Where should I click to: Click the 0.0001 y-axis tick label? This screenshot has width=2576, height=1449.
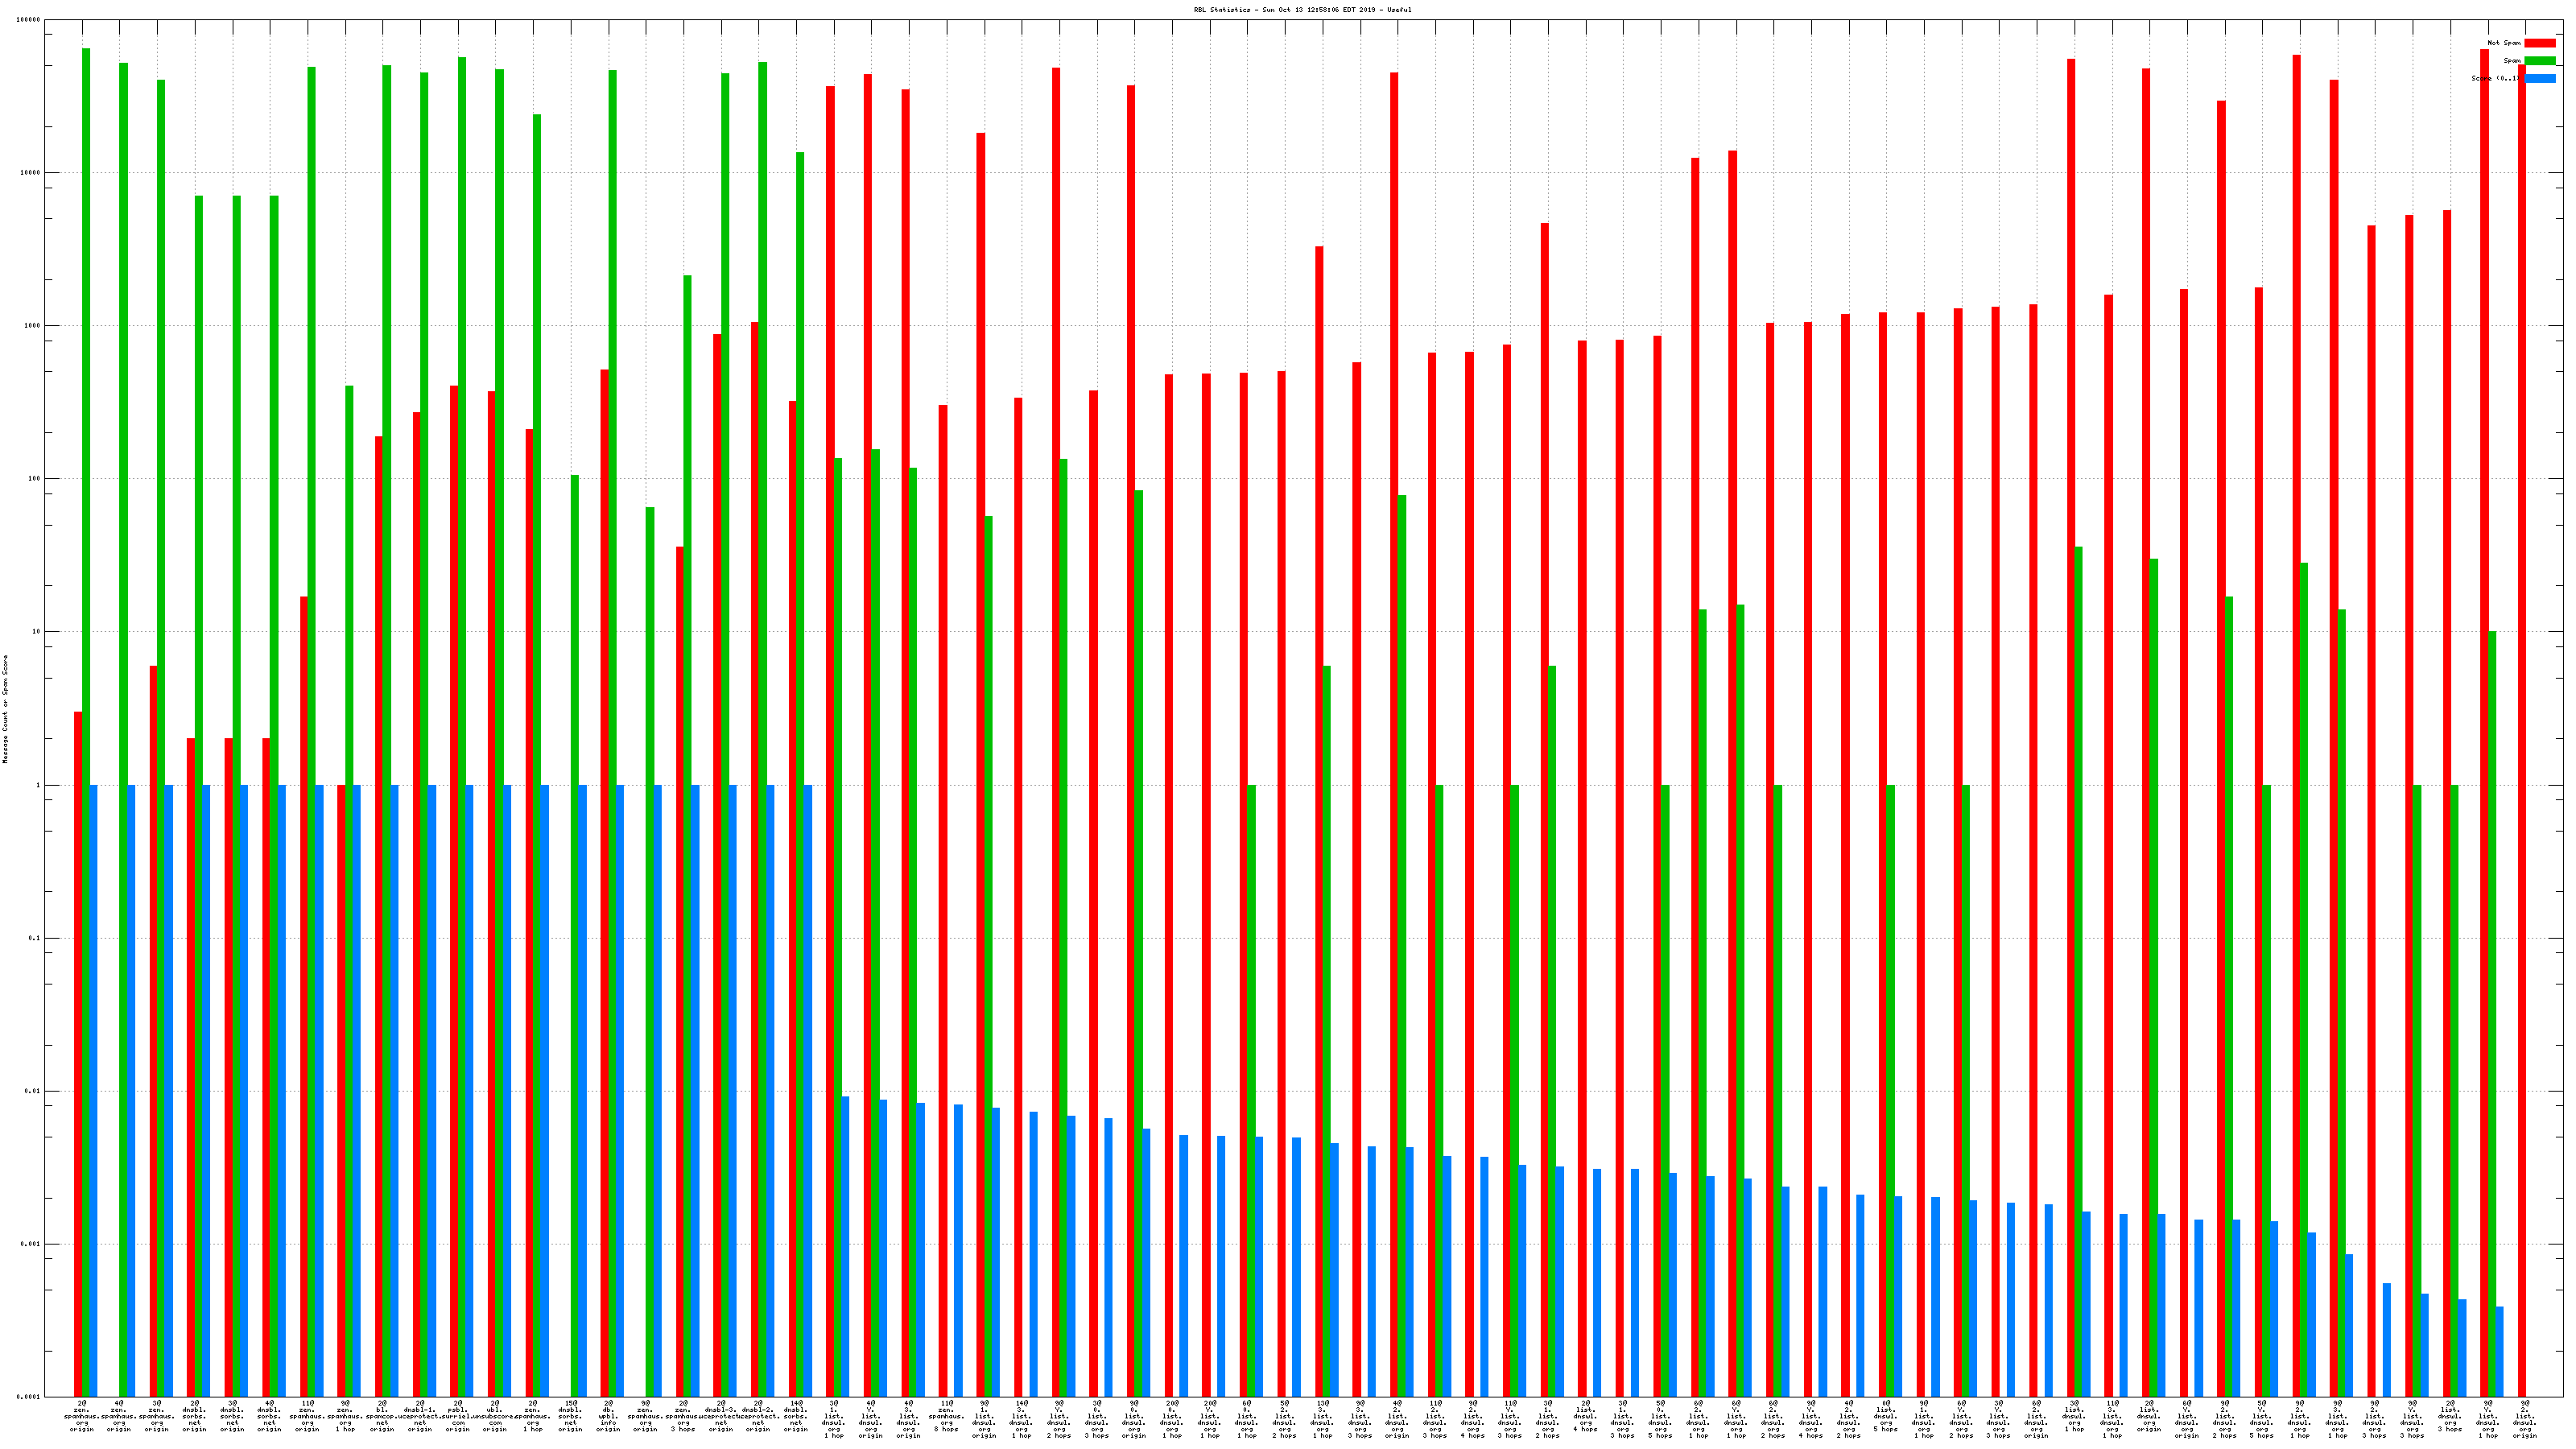(30, 1397)
